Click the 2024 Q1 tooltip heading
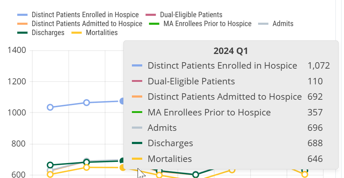 coord(231,51)
